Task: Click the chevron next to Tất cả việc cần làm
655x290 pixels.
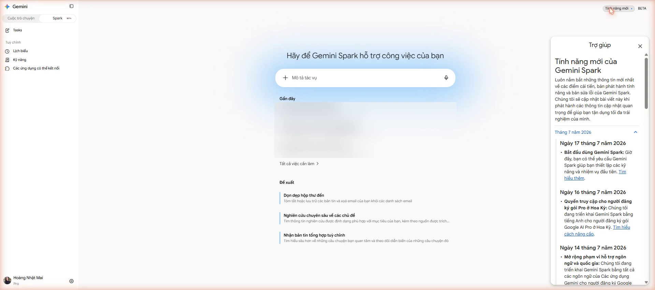Action: click(x=318, y=164)
